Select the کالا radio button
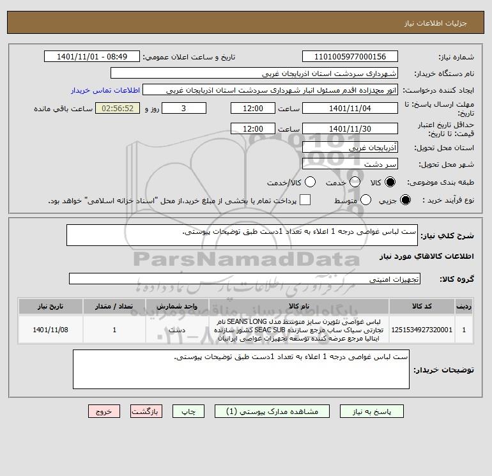This screenshot has width=492, height=476. [x=390, y=182]
